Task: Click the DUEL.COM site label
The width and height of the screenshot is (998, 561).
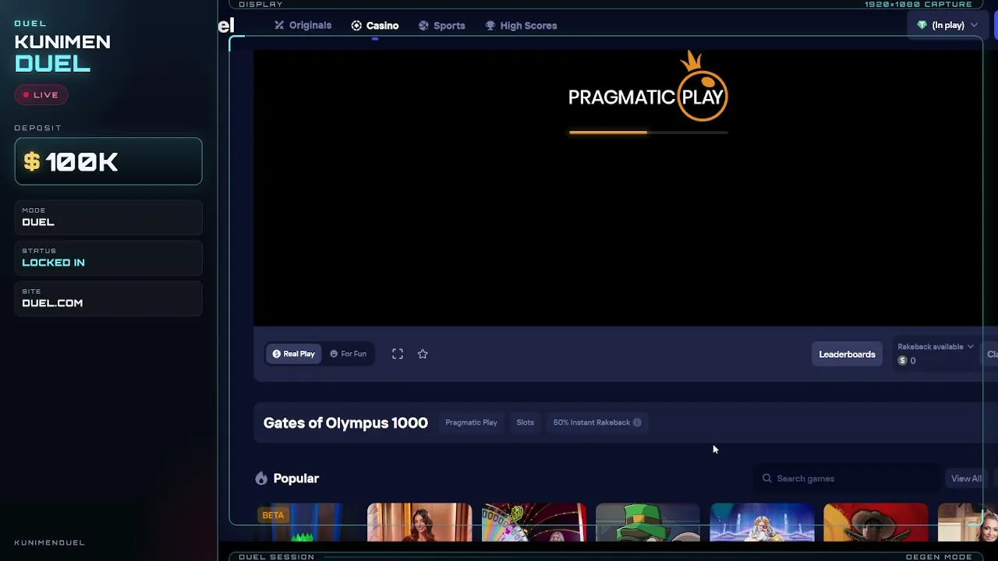Action: (x=52, y=303)
